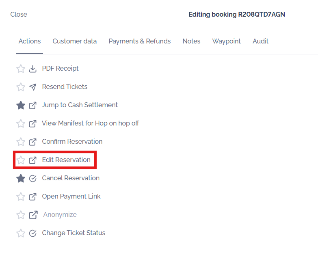The image size is (318, 253).
Task: Click the Close link
Action: pos(19,14)
